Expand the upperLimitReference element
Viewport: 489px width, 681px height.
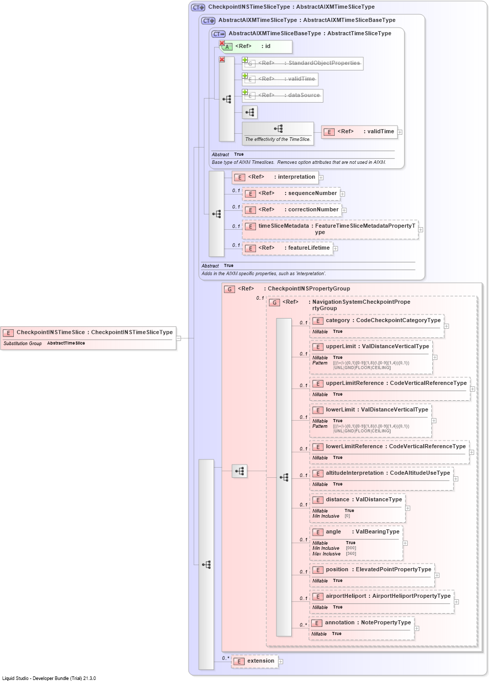tap(473, 389)
